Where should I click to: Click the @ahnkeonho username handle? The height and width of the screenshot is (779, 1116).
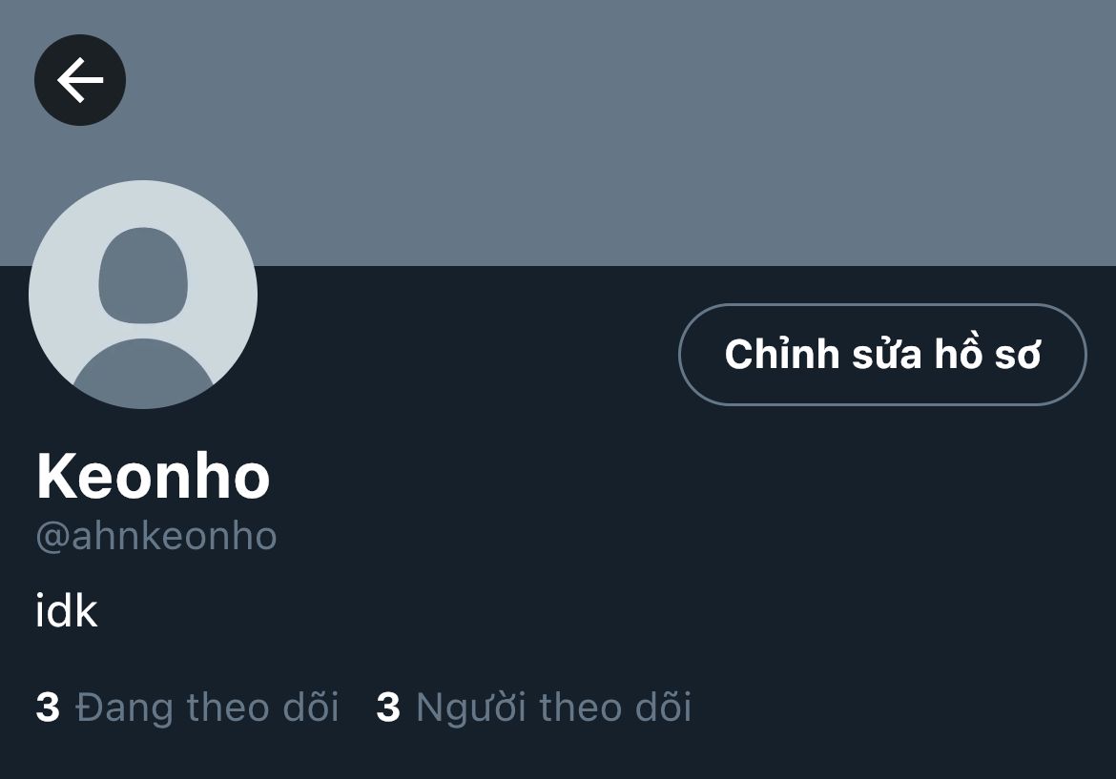pos(155,536)
